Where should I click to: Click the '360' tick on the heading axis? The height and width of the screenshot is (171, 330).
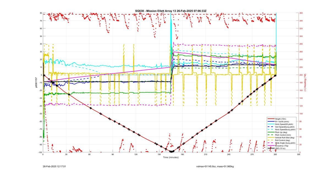(301, 13)
